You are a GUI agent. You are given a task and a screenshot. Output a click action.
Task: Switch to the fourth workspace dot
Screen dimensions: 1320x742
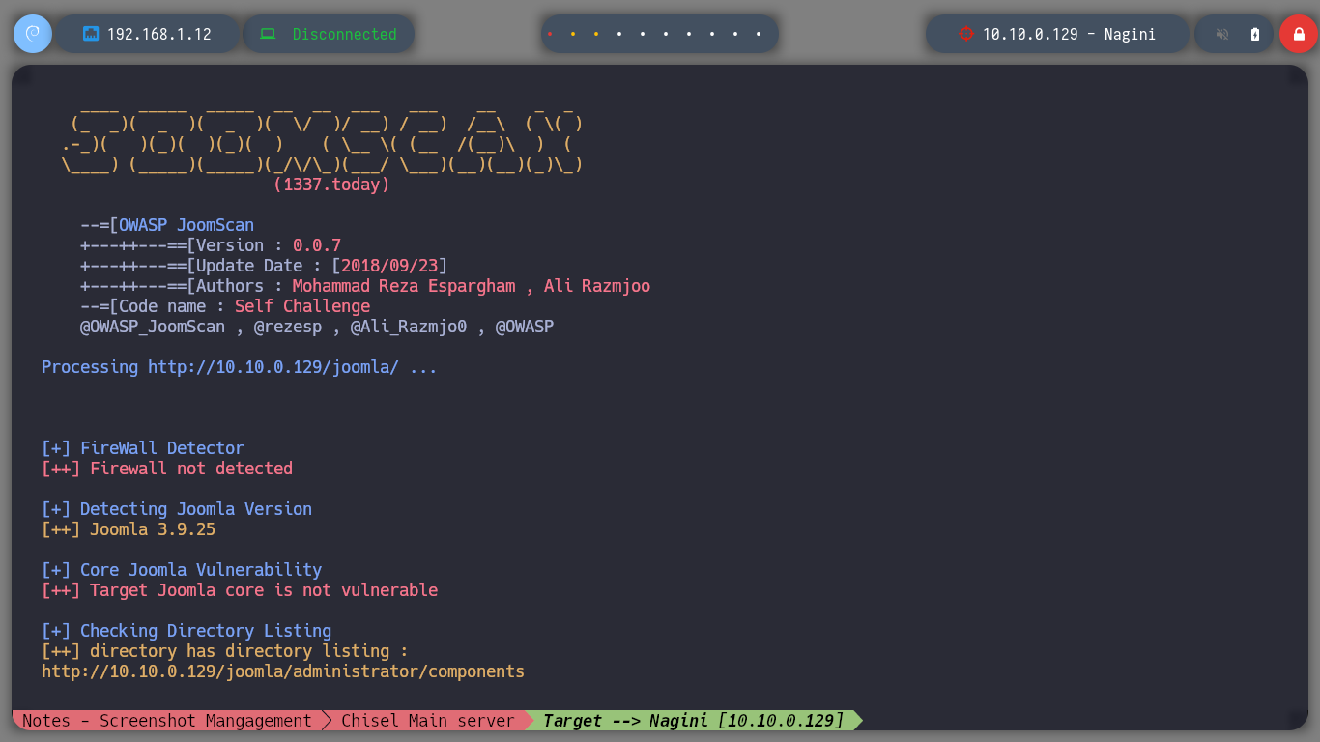point(619,34)
